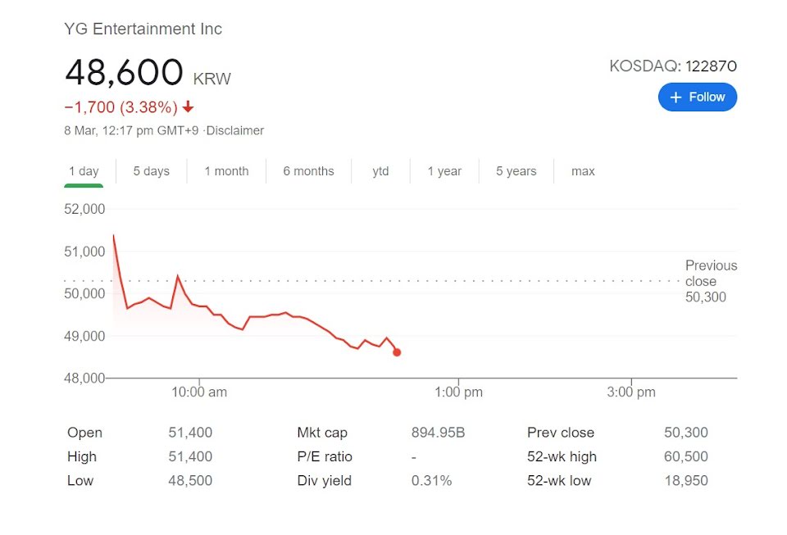787x535 pixels.
Task: Click the YG Entertainment Inc title
Action: coord(143,29)
